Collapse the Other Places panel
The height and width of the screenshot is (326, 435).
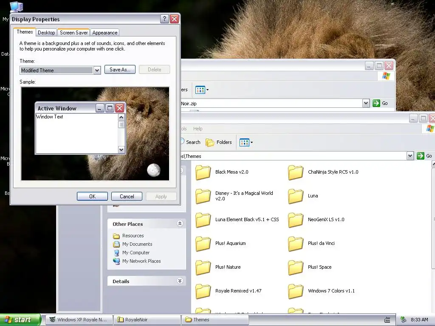click(180, 223)
